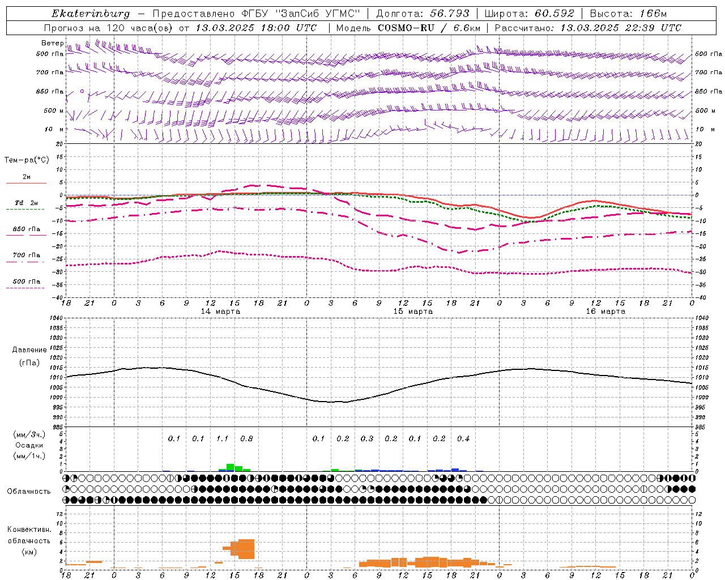725x580 pixels.
Task: Click the 'Давление' pressure panel label
Action: point(29,350)
